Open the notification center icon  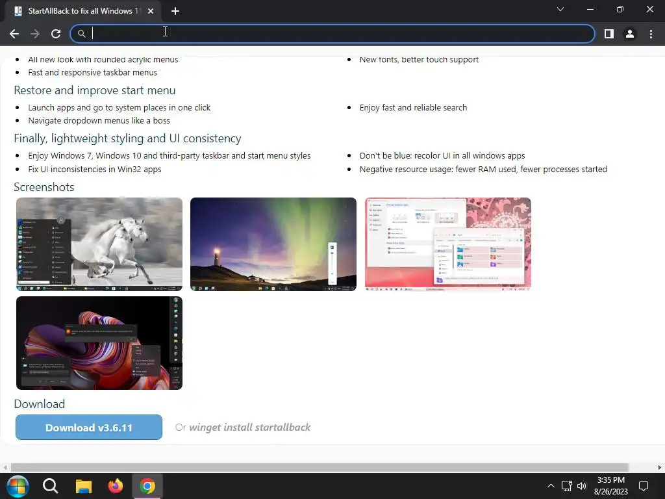pyautogui.click(x=644, y=486)
